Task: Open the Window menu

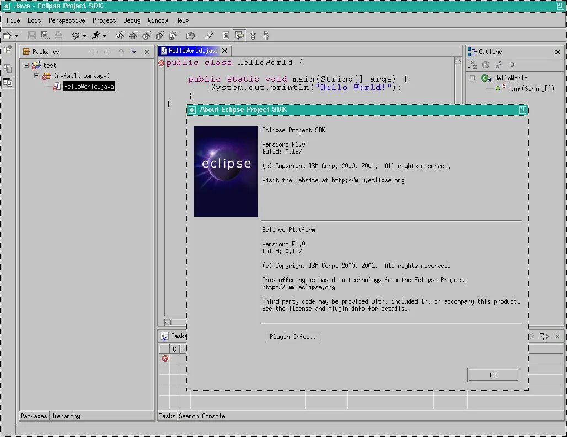Action: pos(158,20)
